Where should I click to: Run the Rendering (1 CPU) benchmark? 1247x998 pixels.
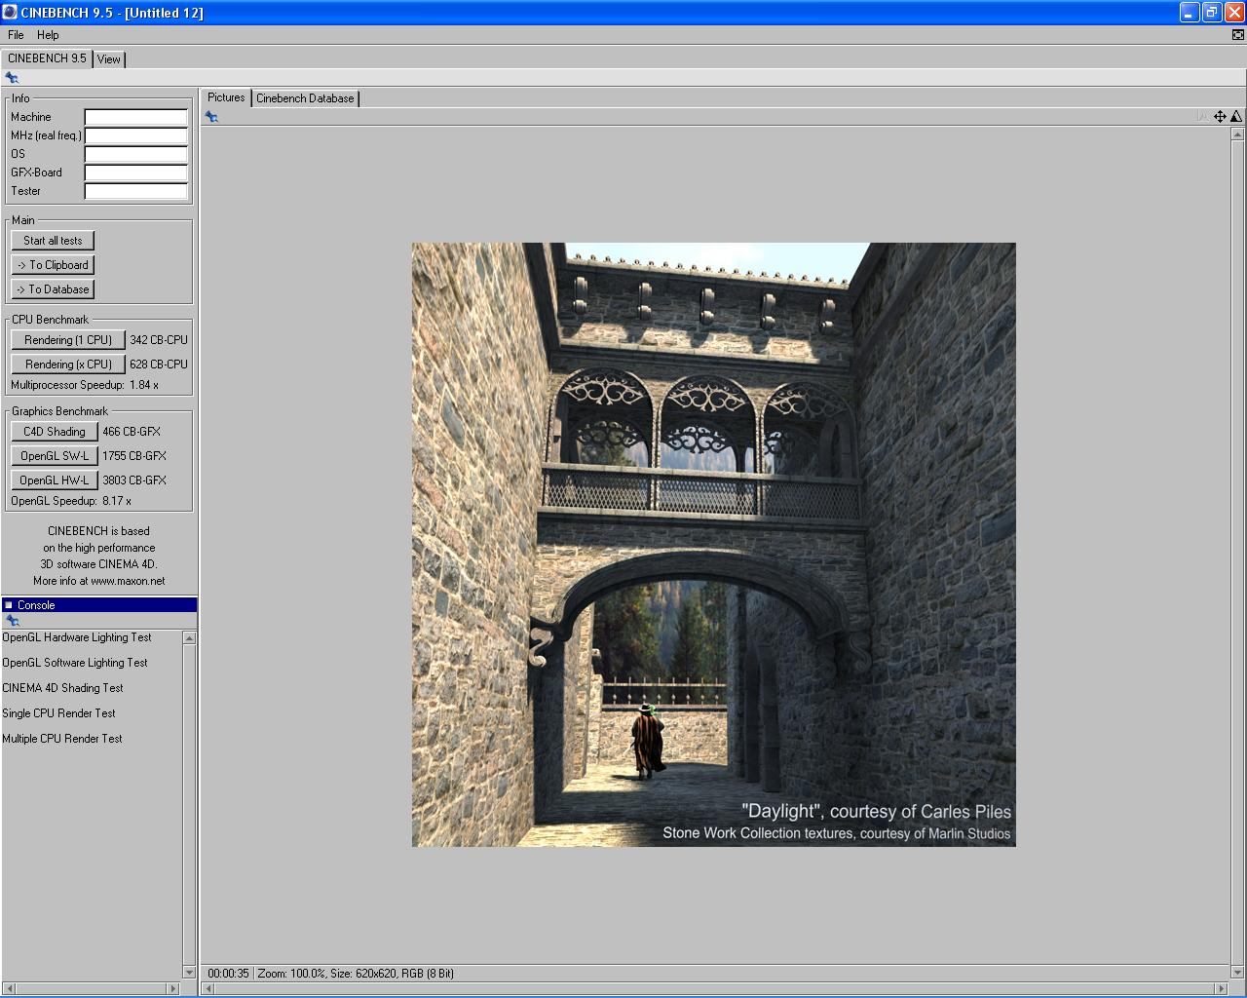pos(68,340)
